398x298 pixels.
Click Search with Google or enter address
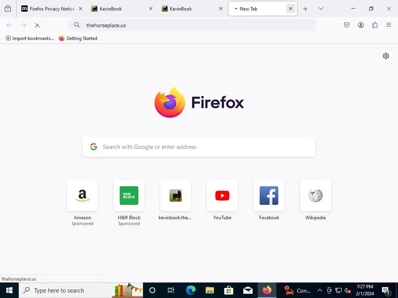click(199, 147)
